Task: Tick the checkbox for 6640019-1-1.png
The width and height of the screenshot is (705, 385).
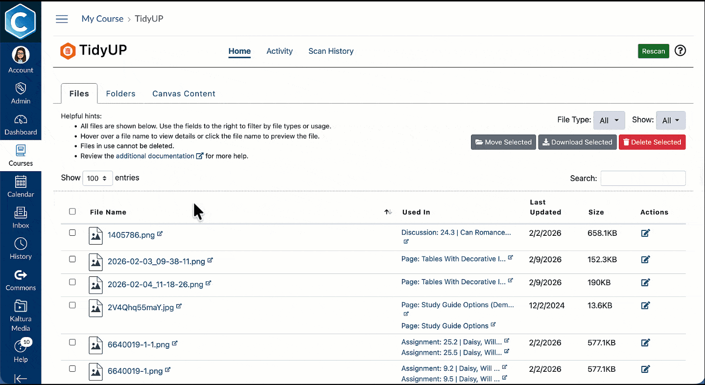Action: coord(72,342)
